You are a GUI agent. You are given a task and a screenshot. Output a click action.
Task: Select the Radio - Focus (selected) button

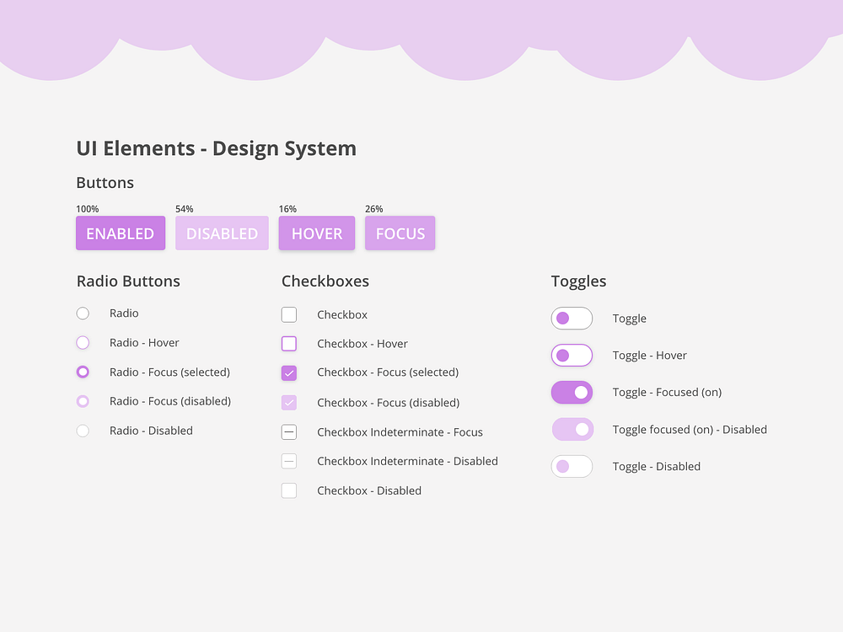tap(83, 372)
